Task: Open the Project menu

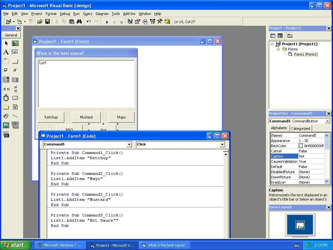Action: [x=37, y=14]
